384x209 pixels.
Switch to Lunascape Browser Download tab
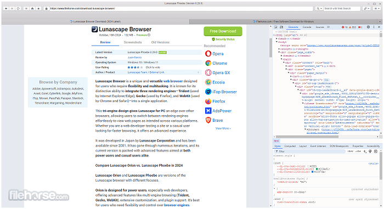(95, 21)
